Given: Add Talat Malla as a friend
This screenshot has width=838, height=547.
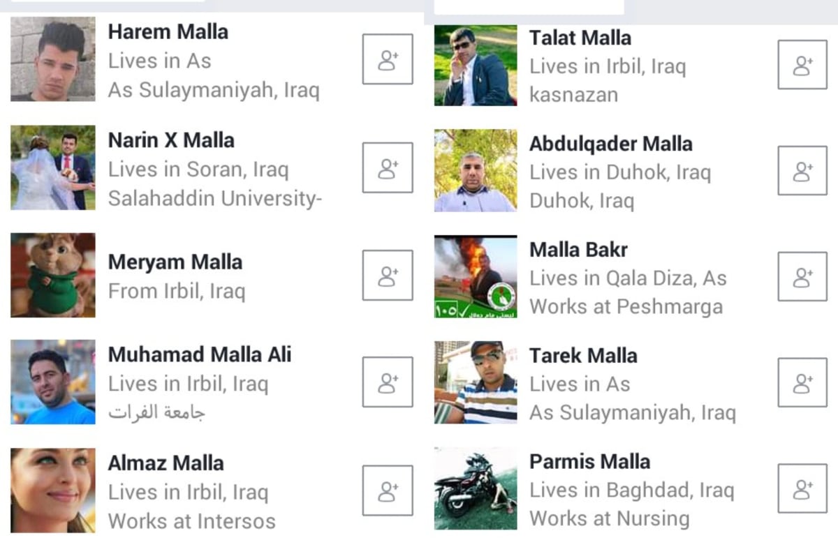Looking at the screenshot, I should click(x=802, y=64).
